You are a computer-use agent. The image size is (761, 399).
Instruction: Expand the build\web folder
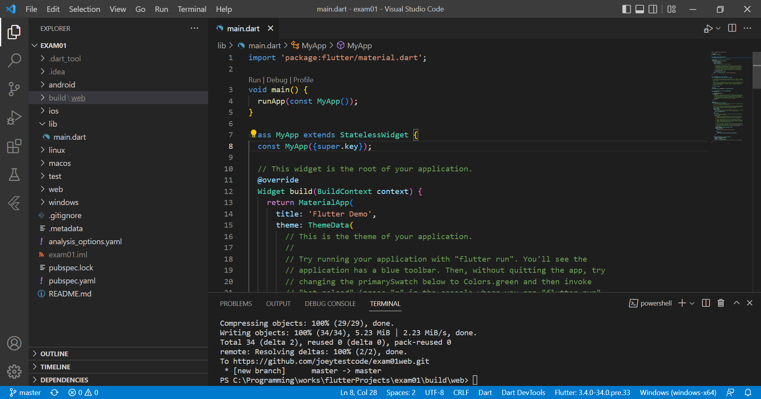pos(118,98)
